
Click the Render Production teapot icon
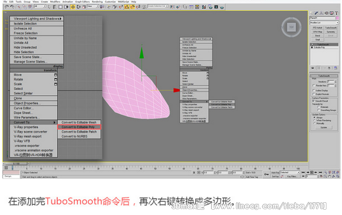click(x=222, y=7)
